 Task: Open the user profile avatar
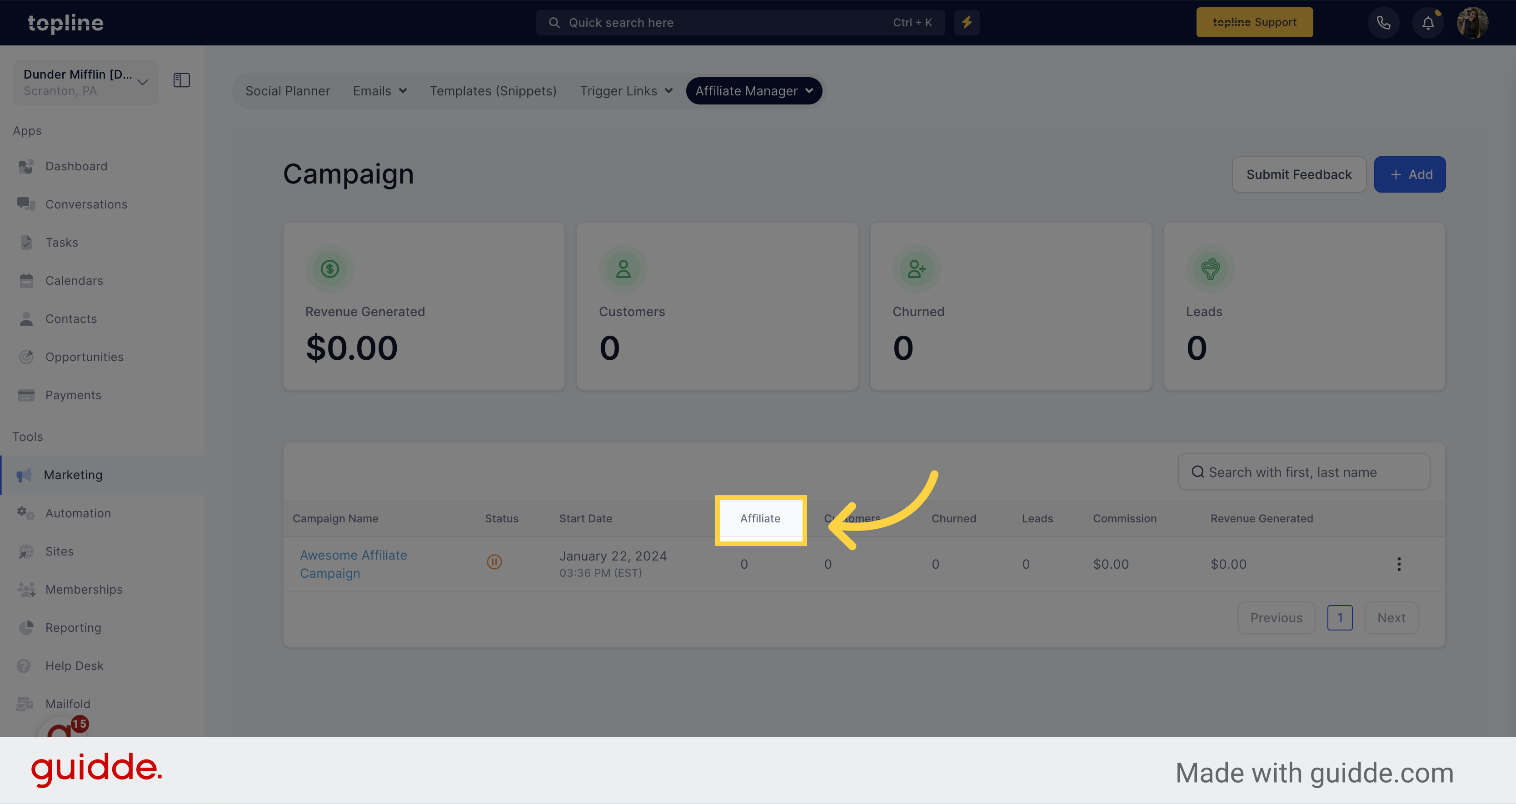tap(1472, 22)
